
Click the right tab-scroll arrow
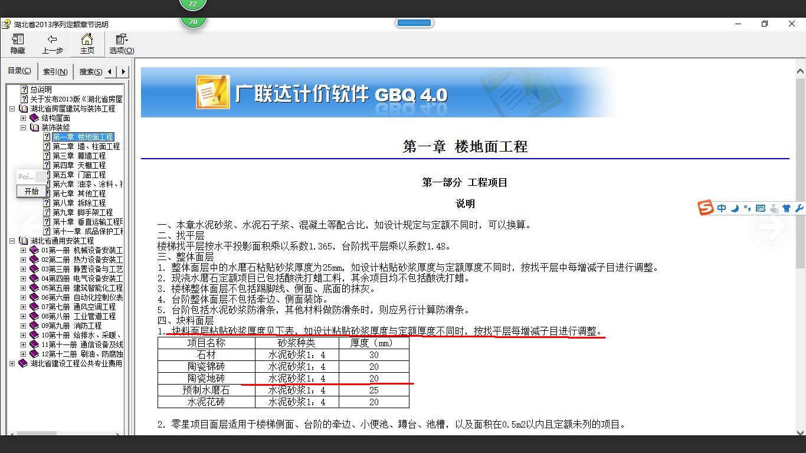coord(123,71)
